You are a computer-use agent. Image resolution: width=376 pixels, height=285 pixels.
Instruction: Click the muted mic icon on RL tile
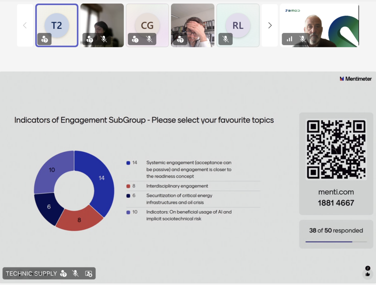[x=225, y=39]
